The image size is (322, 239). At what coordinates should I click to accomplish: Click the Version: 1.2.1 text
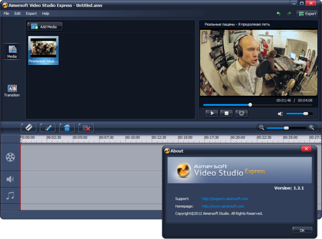coord(289,188)
